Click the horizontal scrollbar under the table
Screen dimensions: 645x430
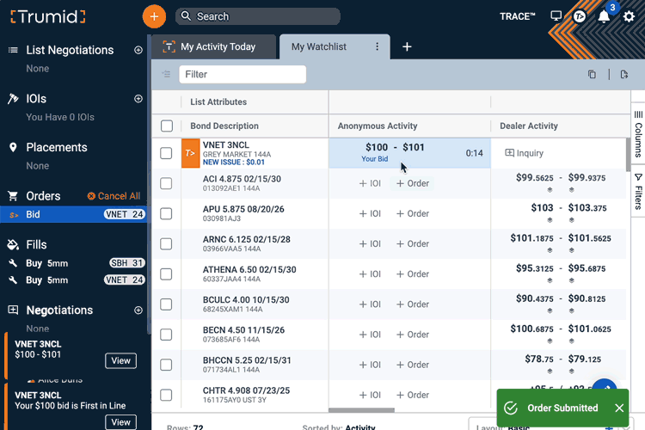point(361,410)
